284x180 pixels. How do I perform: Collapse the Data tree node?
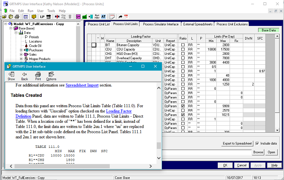coord(16,33)
